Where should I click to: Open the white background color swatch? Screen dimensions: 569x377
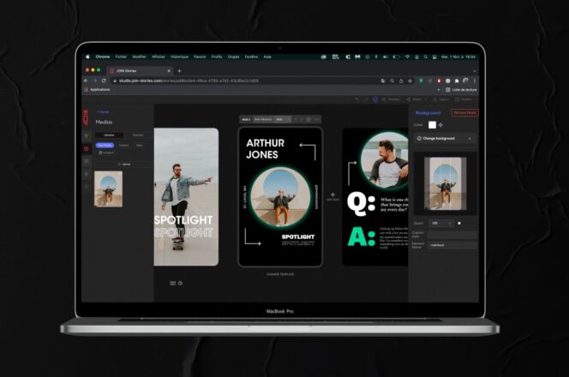[432, 125]
